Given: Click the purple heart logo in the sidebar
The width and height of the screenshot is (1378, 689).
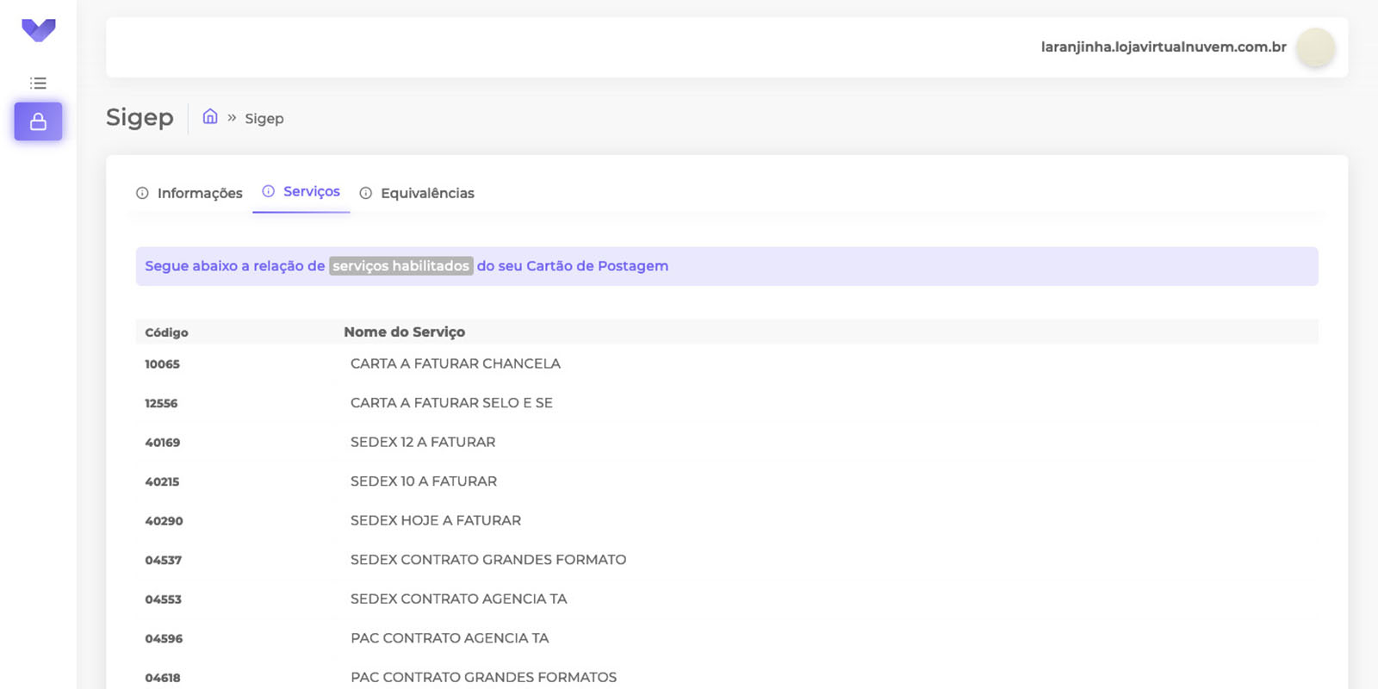Looking at the screenshot, I should click(x=39, y=30).
